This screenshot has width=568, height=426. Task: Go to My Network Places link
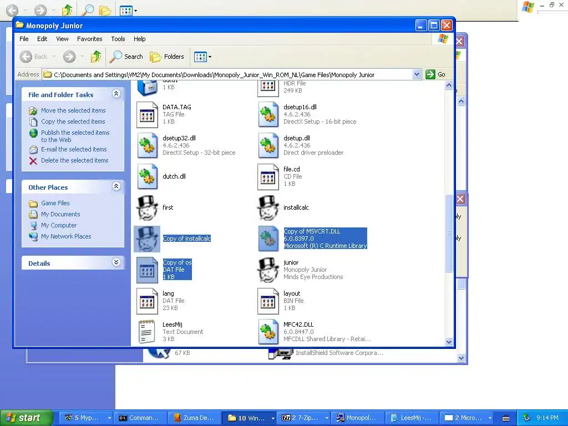[x=66, y=236]
